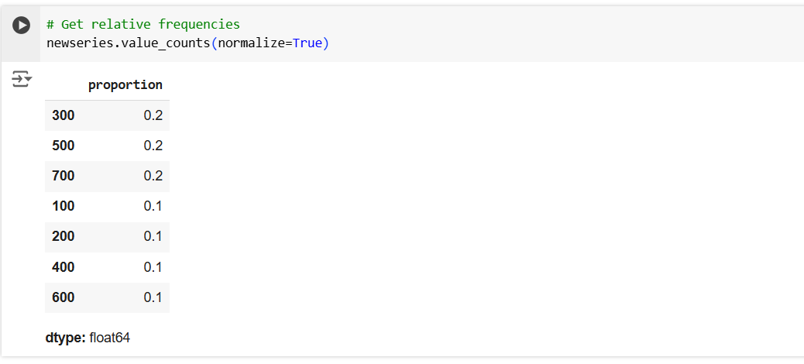Click the 'dtype: float64' output text

[88, 338]
